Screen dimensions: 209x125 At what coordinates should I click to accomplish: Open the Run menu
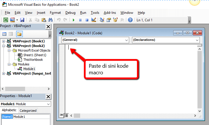(x=83, y=13)
